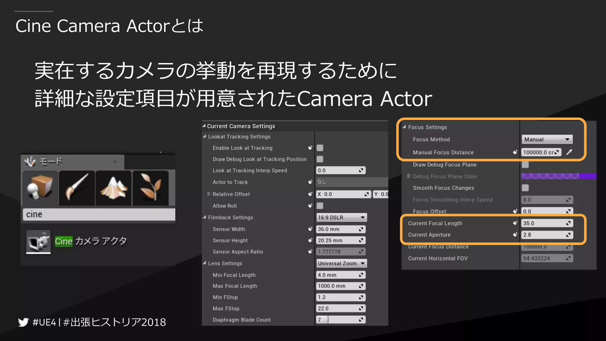Click keyframe icon for Relative Offset
Screen dimensions: 606x341
pyautogui.click(x=310, y=194)
